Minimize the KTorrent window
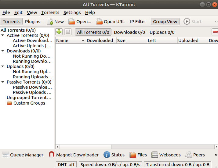The width and height of the screenshot is (218, 168). [202, 5]
